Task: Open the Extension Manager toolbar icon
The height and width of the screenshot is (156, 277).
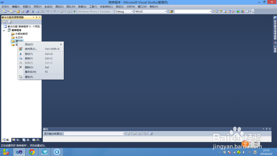Action: tap(243, 11)
